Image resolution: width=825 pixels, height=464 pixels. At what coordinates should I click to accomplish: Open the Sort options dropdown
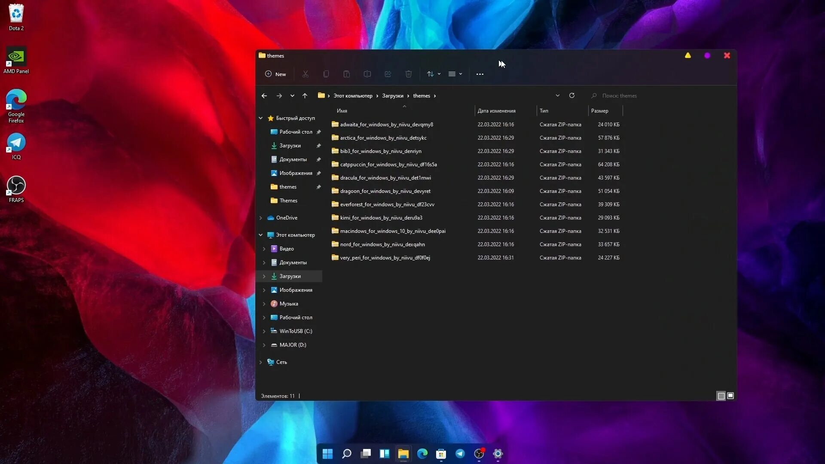433,74
